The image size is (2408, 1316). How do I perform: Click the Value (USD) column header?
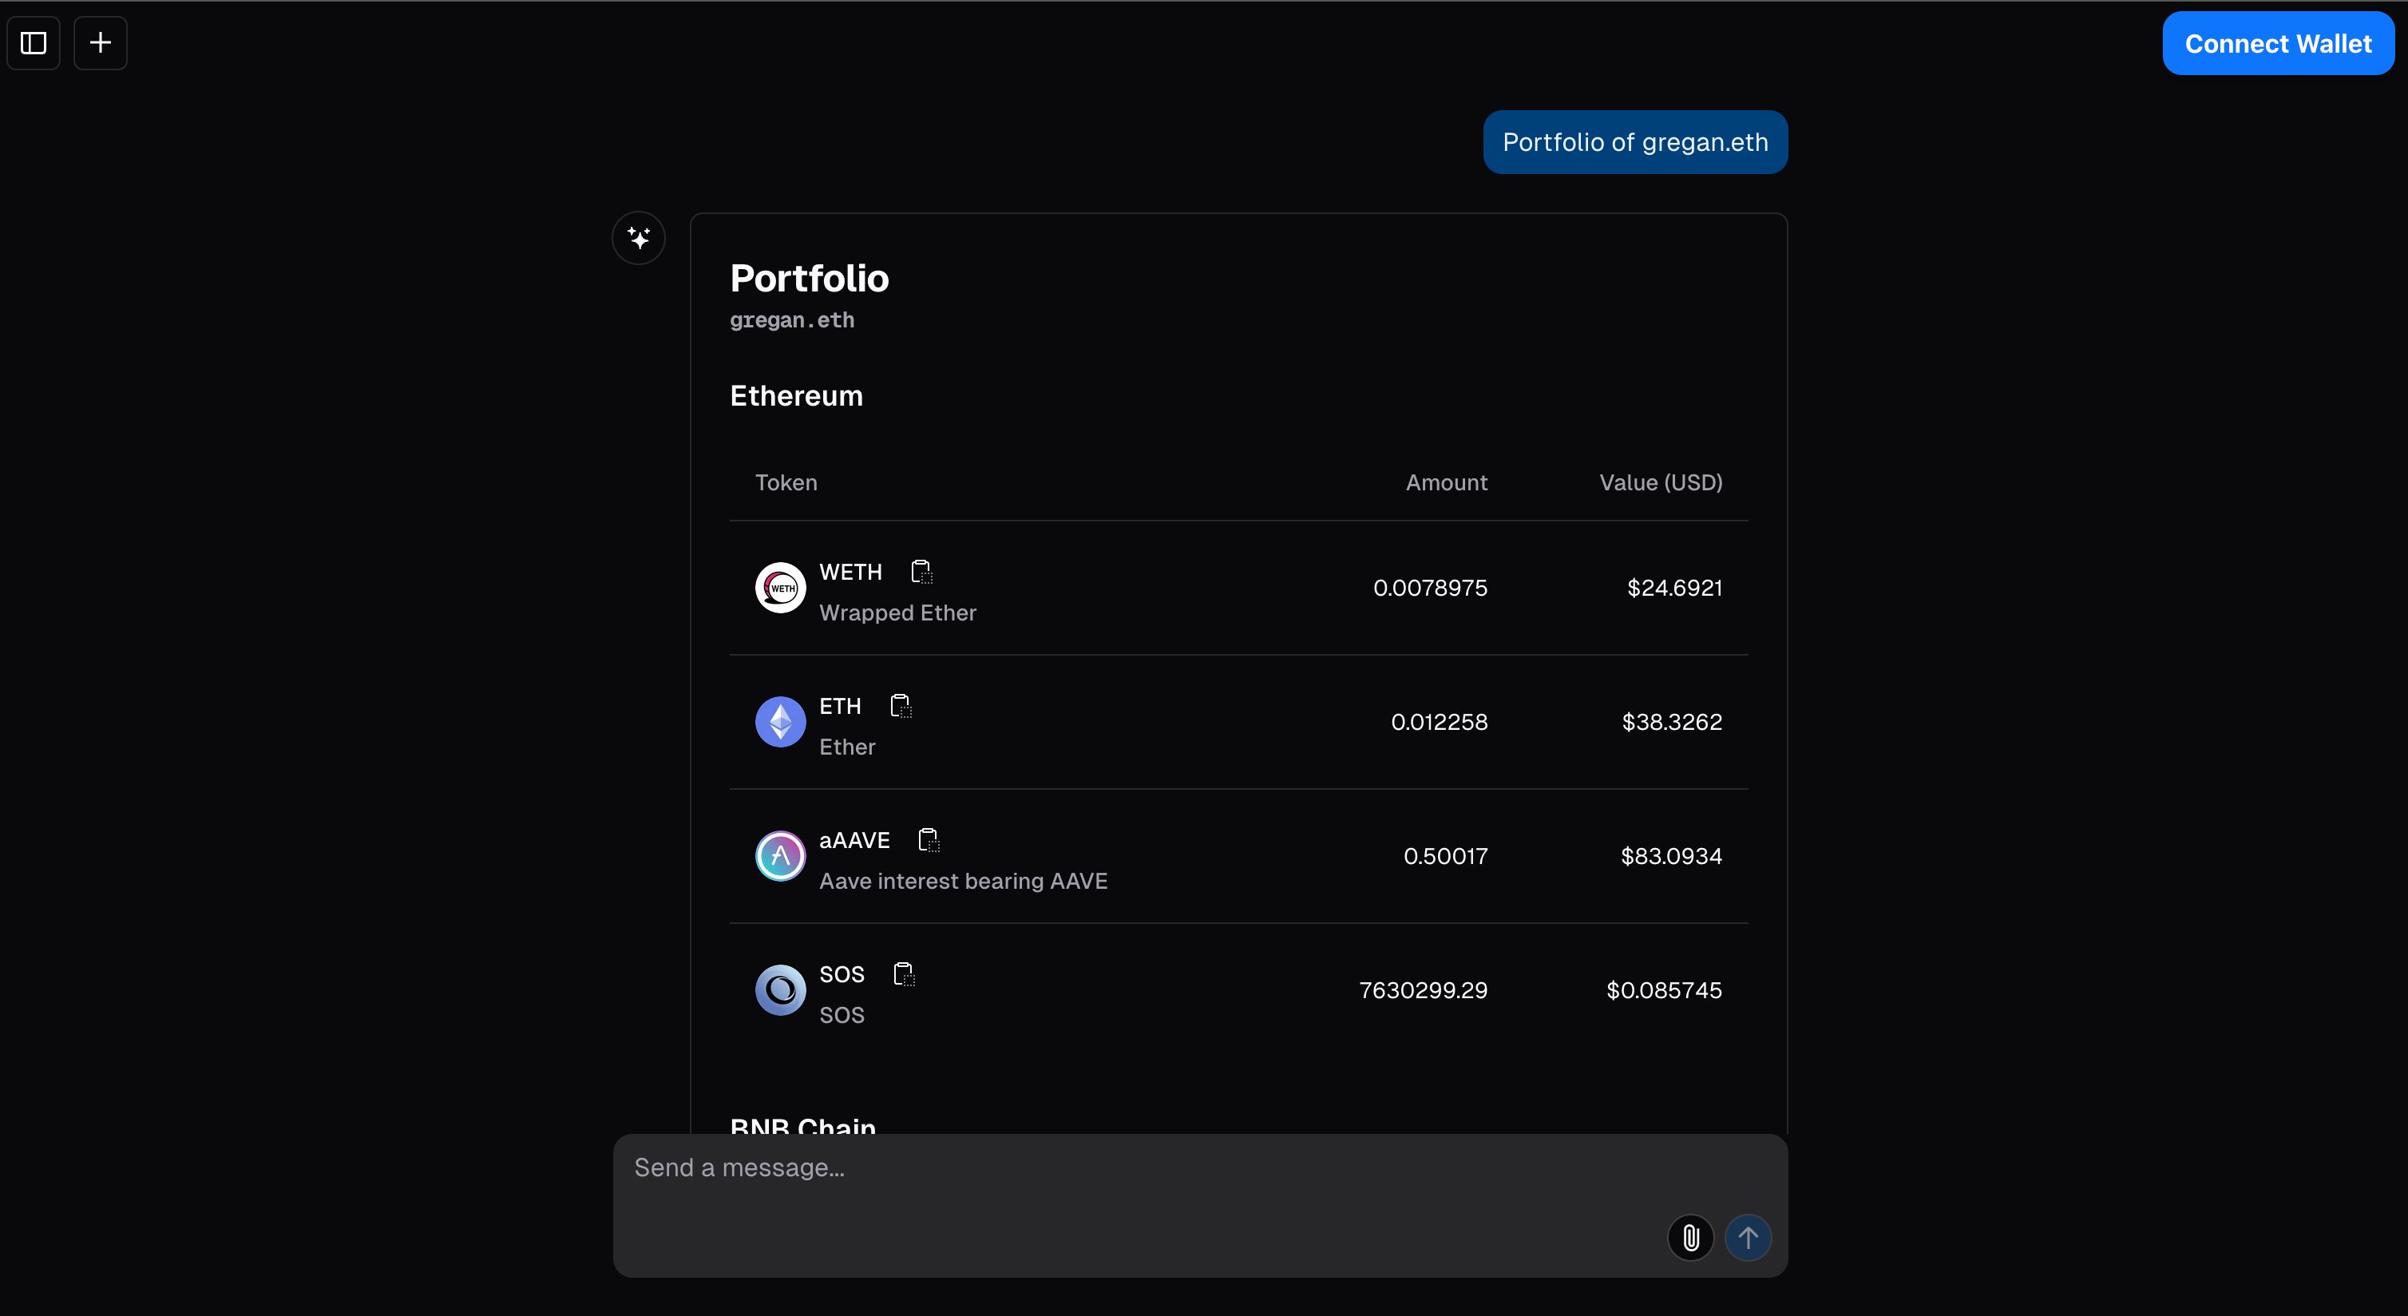click(x=1660, y=482)
